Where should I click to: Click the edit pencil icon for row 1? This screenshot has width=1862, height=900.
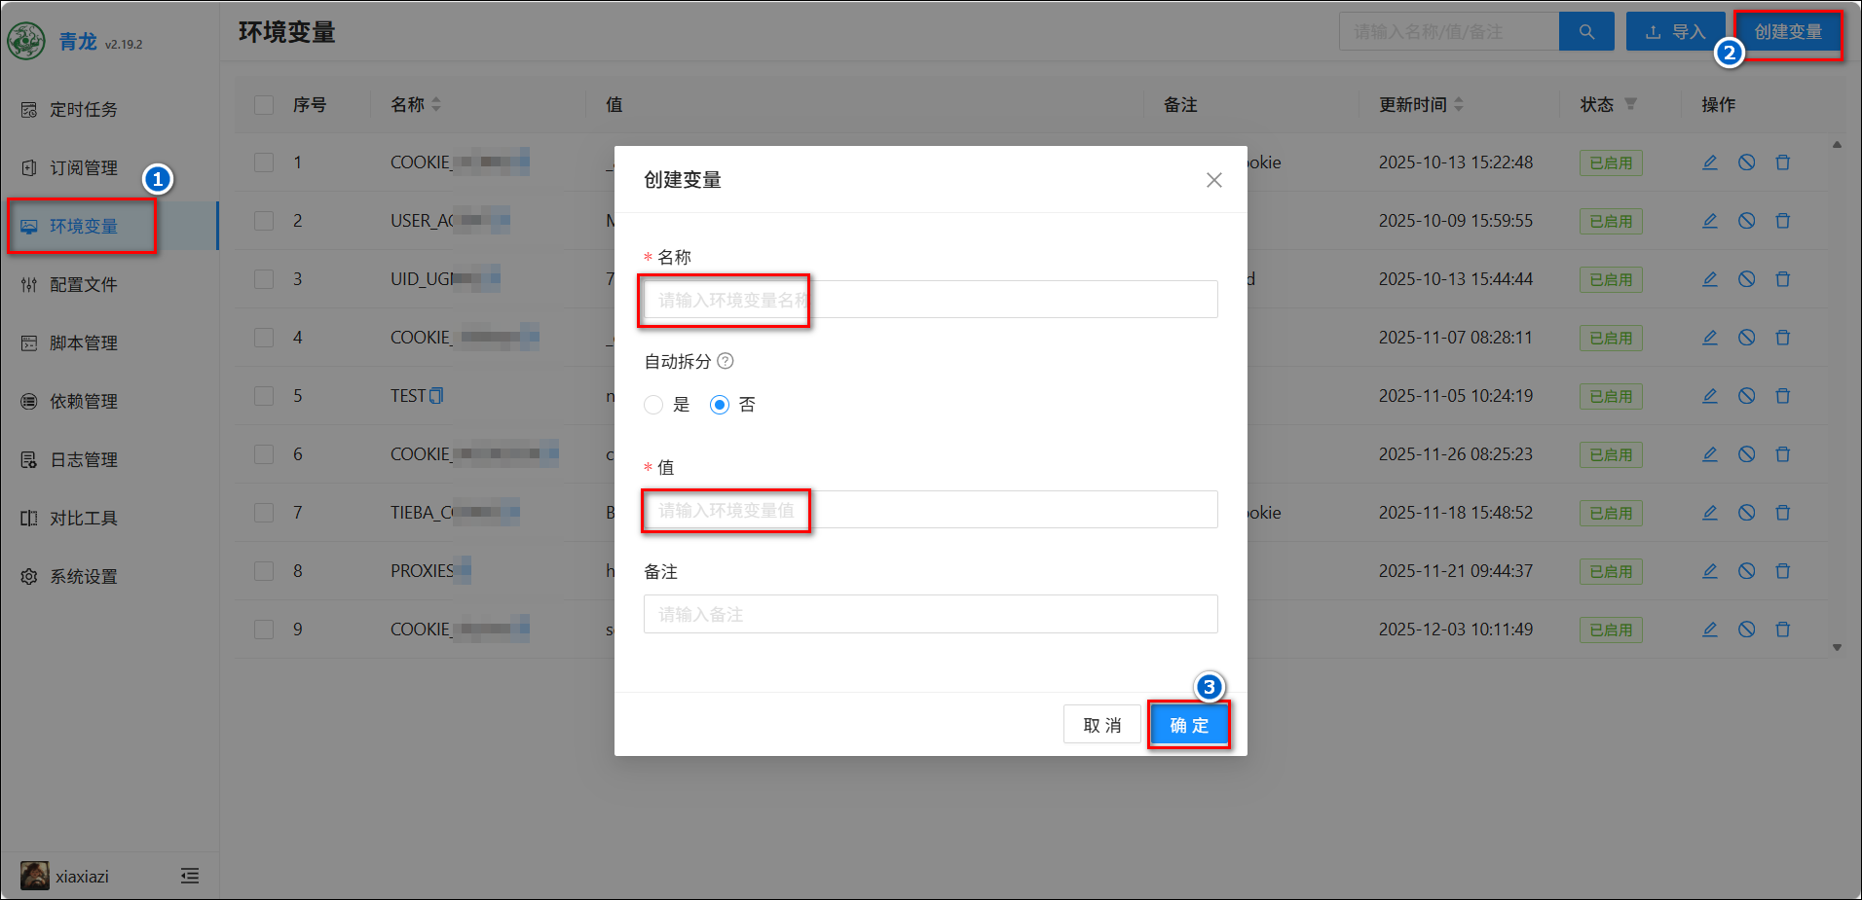[1709, 162]
